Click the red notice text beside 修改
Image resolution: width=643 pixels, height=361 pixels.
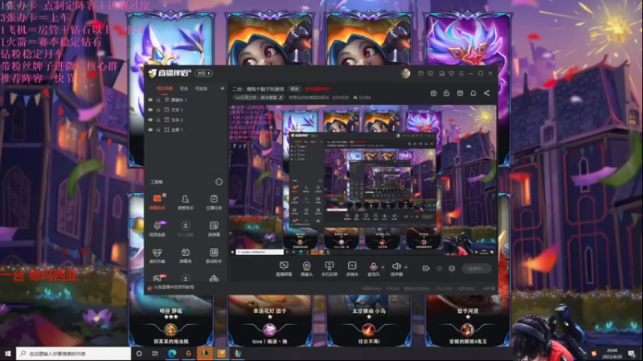click(x=317, y=89)
